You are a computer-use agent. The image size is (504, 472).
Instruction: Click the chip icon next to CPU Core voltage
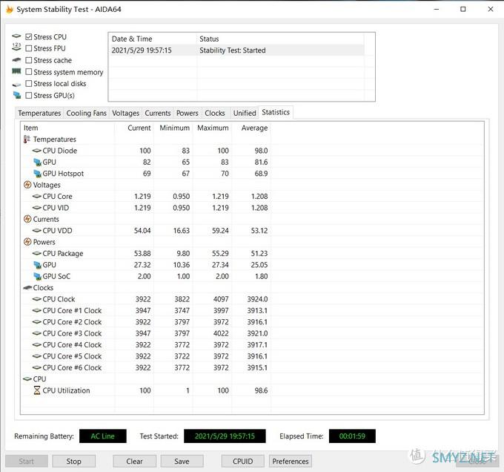coord(37,196)
